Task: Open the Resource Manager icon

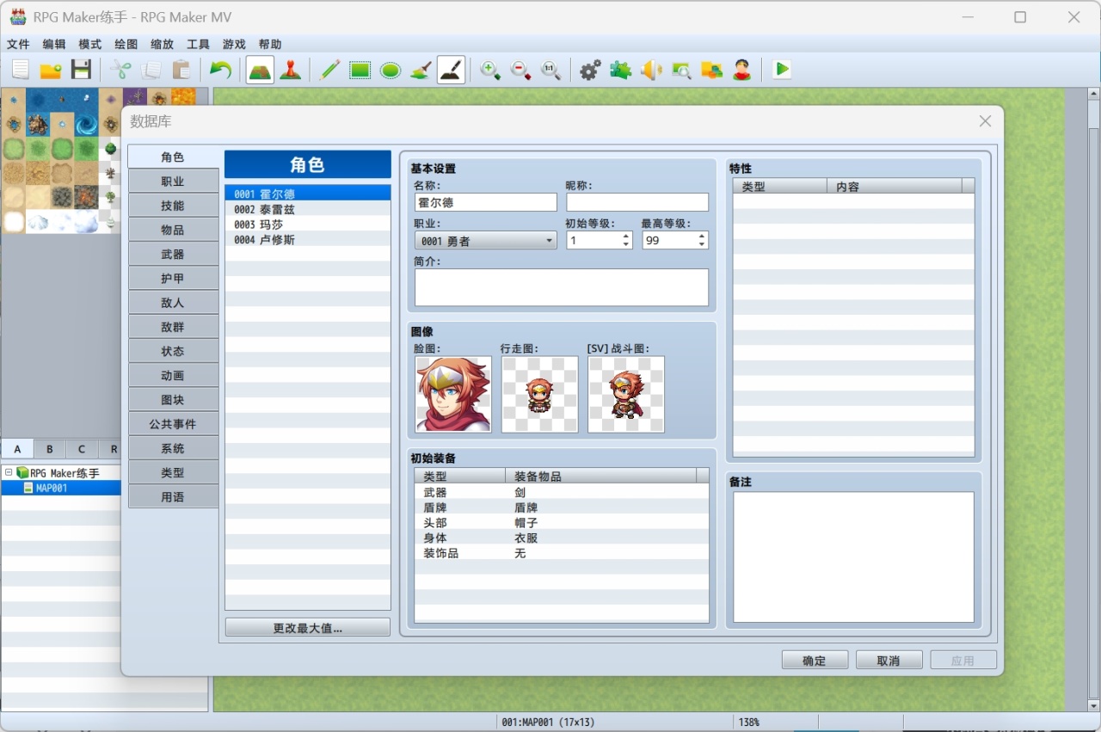Action: (711, 70)
